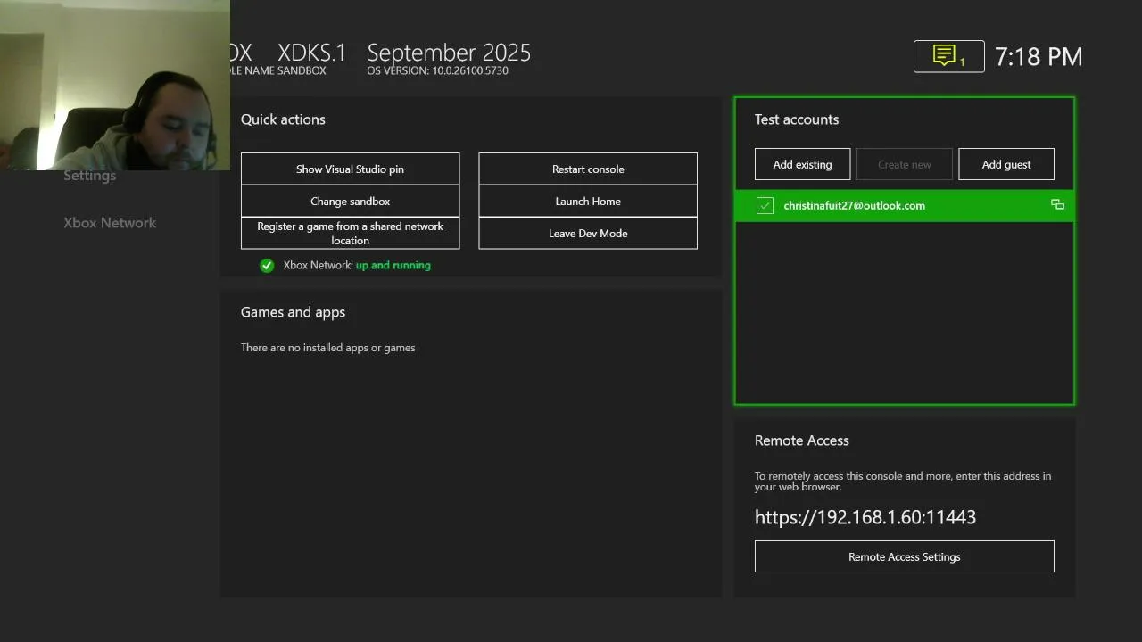Viewport: 1142px width, 642px height.
Task: Select Xbox Network in the sidebar
Action: tap(110, 223)
